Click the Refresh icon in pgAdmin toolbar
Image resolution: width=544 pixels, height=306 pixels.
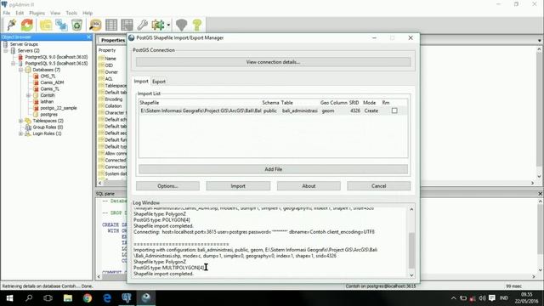click(27, 25)
